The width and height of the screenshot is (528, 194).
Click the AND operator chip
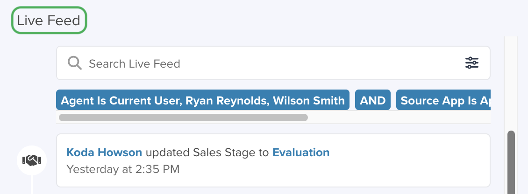coord(373,100)
